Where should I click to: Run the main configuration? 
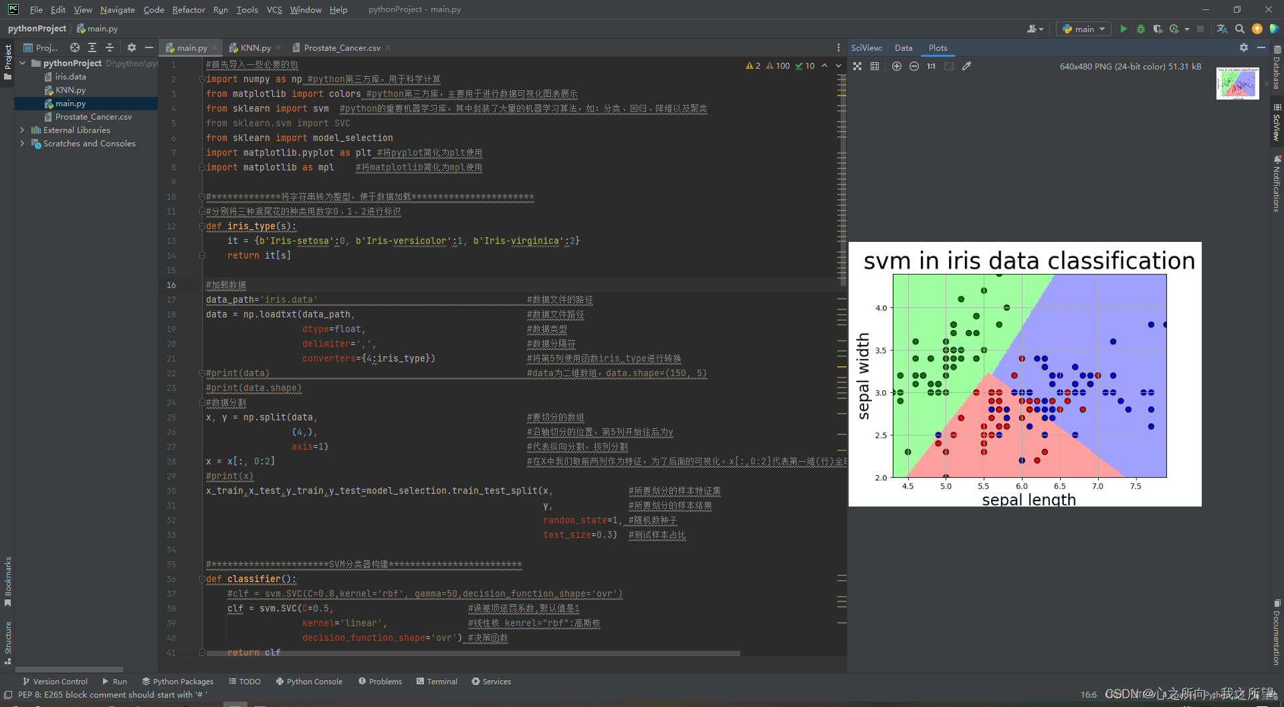pyautogui.click(x=1123, y=29)
